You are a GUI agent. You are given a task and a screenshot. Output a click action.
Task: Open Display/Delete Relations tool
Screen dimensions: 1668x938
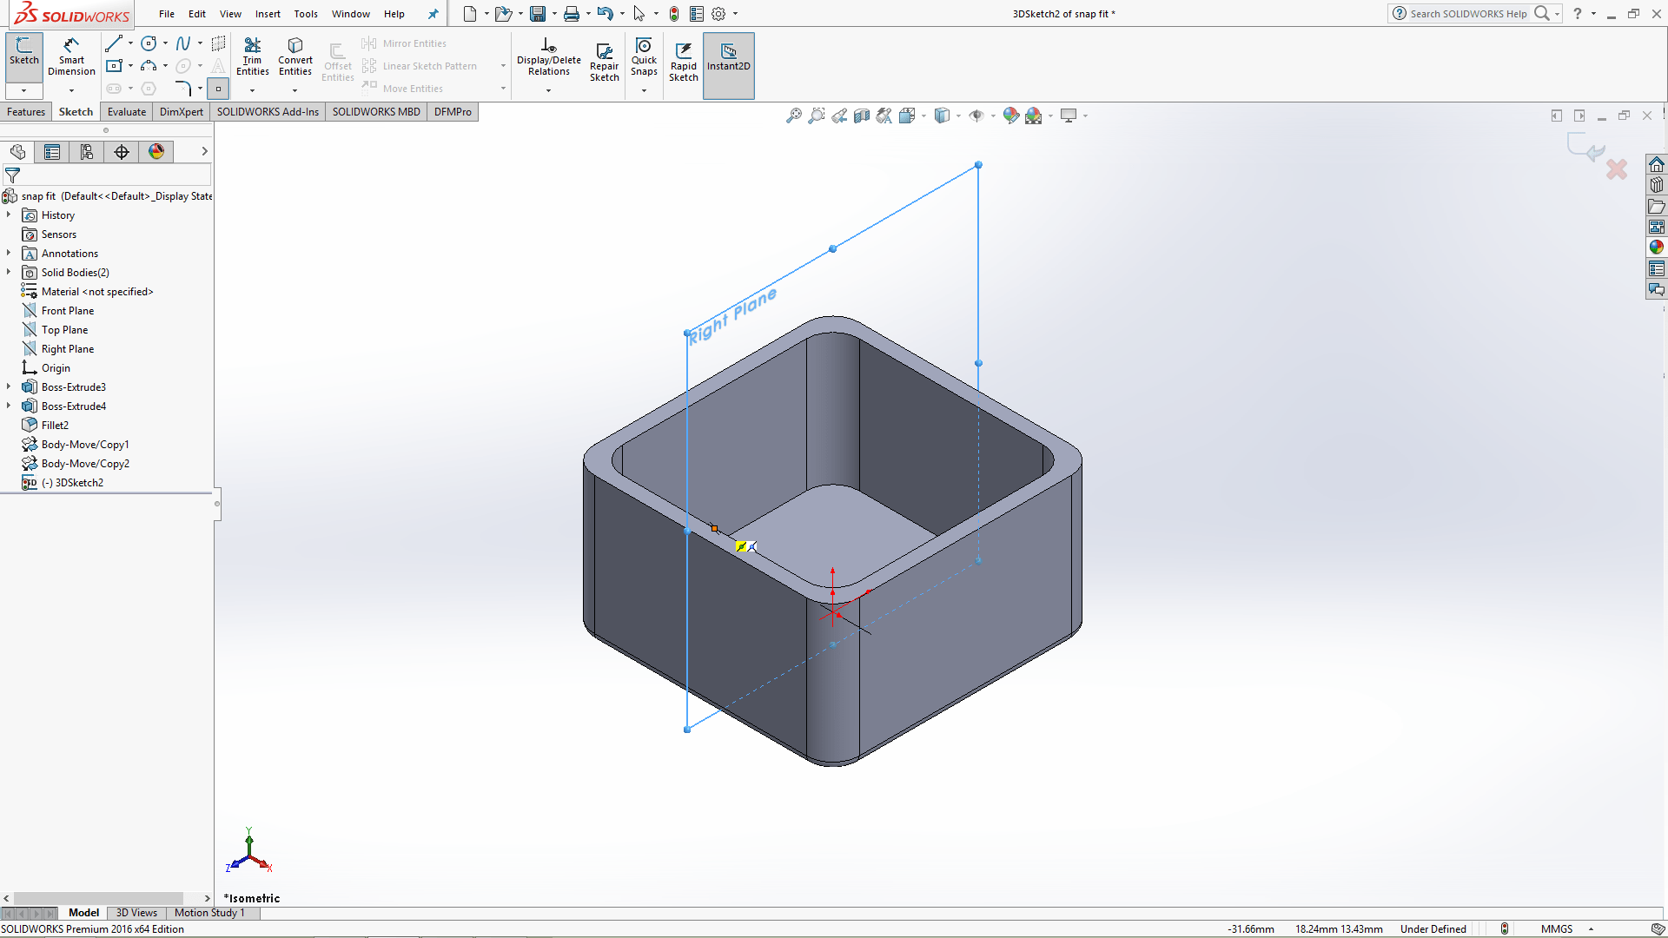click(x=548, y=56)
